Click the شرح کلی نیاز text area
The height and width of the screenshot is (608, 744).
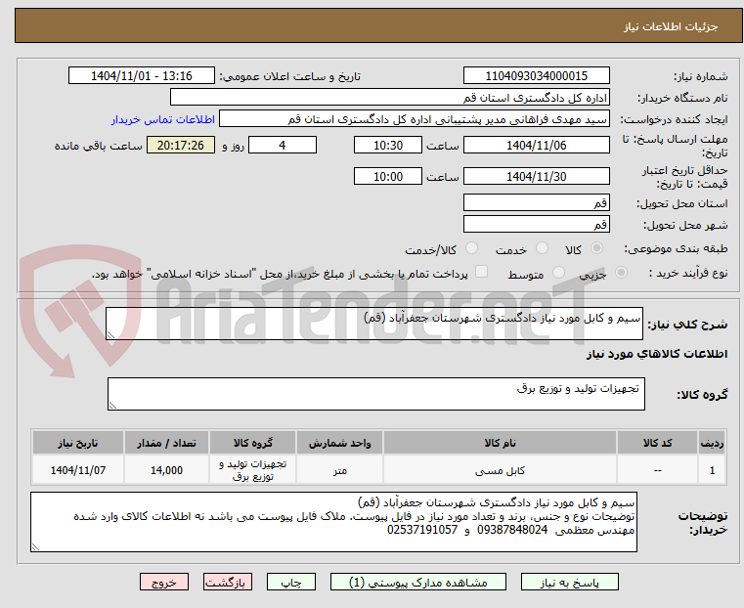pos(373,324)
